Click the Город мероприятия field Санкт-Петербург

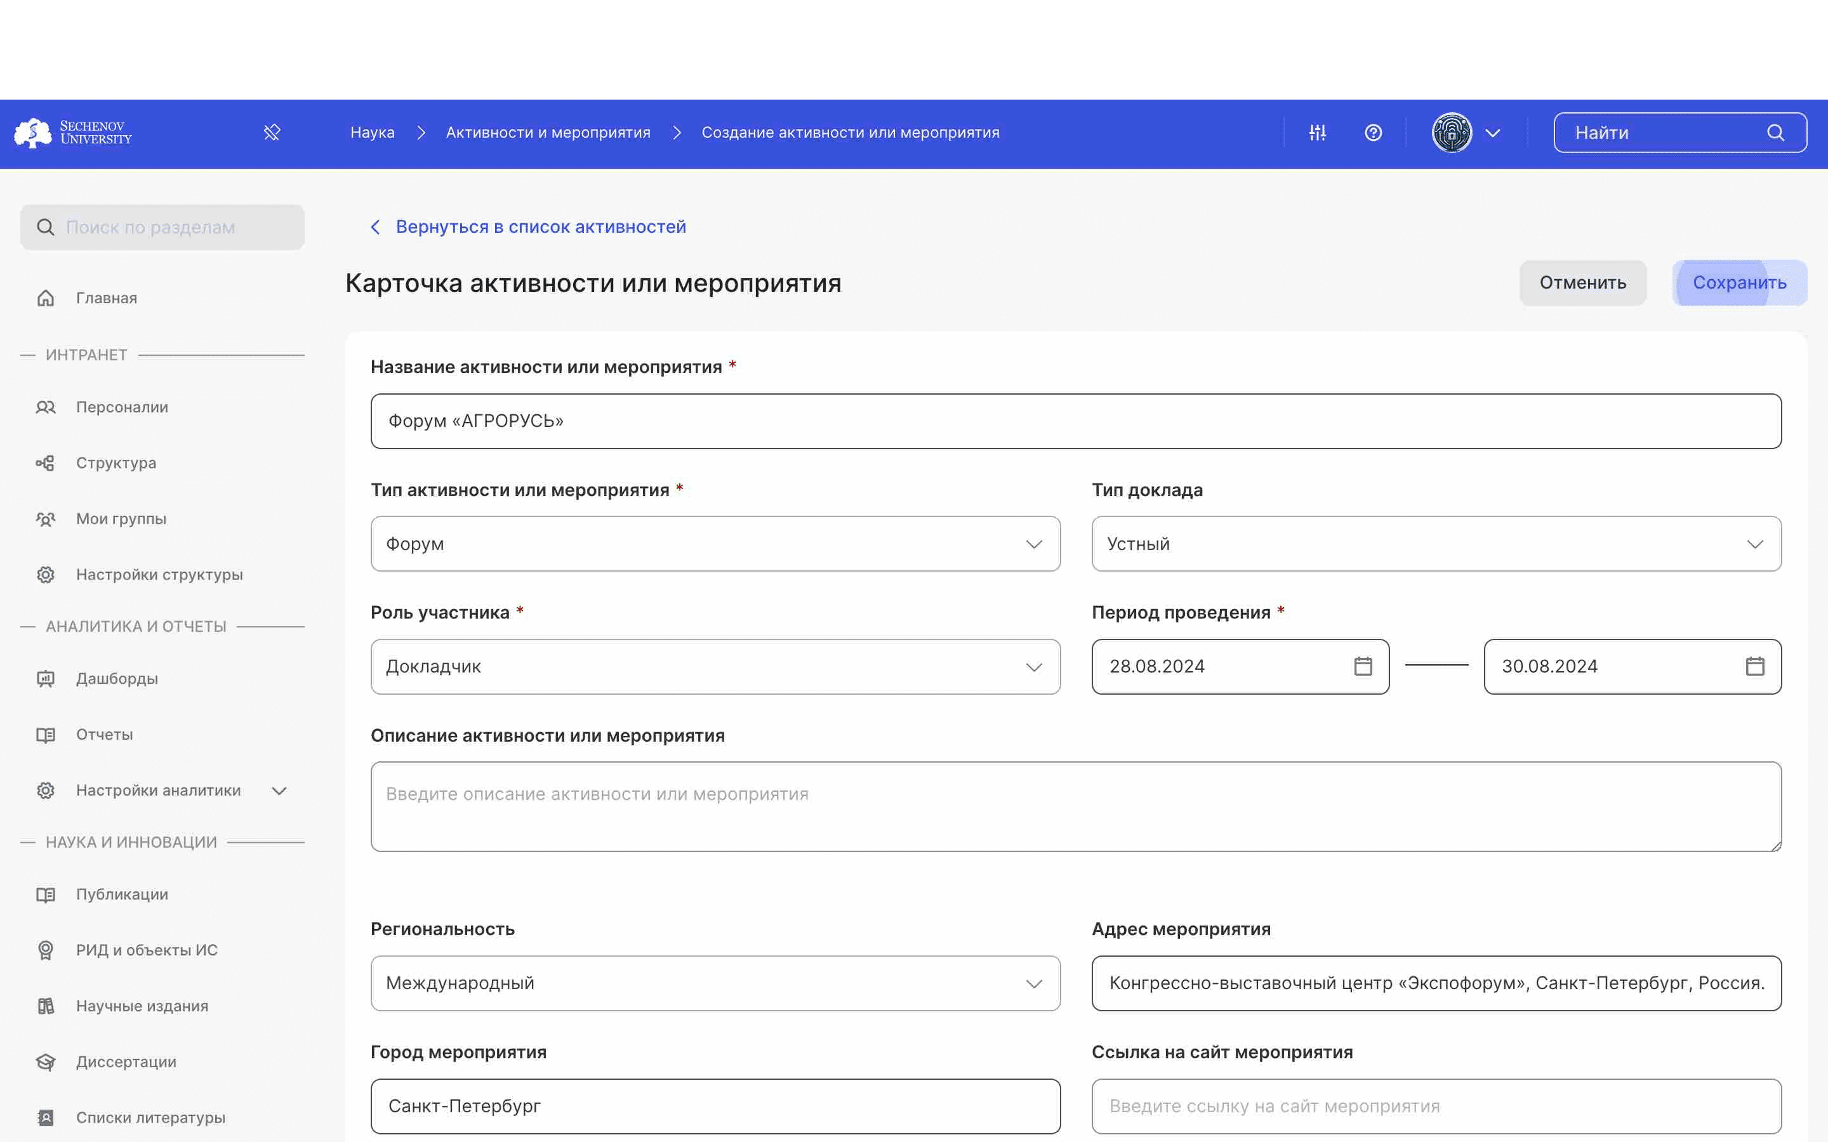coord(715,1106)
